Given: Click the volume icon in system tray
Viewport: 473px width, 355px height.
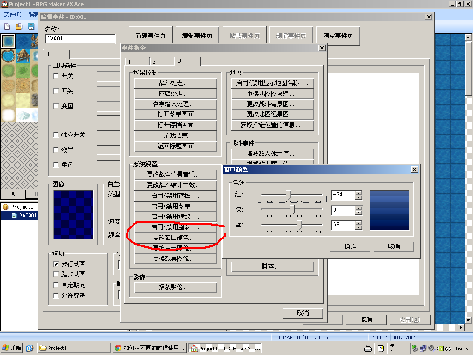Looking at the screenshot, I should [432, 349].
